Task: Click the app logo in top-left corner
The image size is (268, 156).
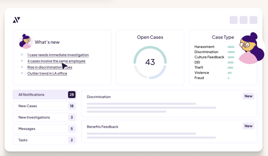Action: coord(16,20)
